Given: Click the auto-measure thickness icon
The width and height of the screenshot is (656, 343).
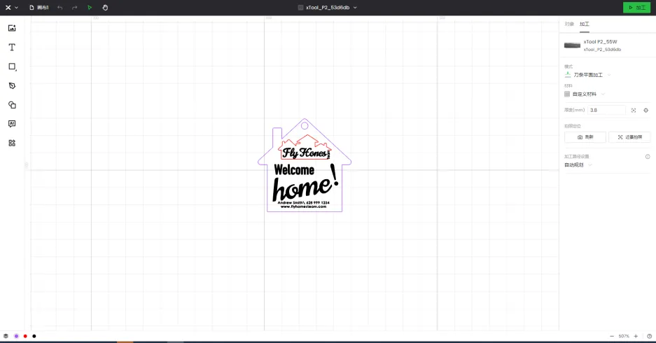Looking at the screenshot, I should click(x=634, y=111).
